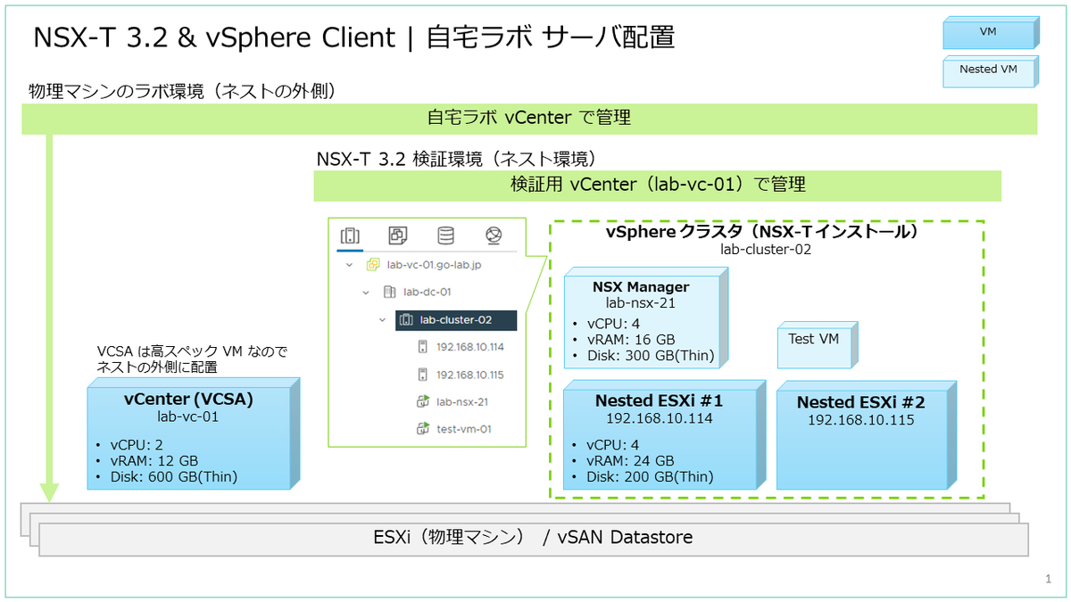Click the vCenter (VCSA) box heading
Viewport: 1071px width, 602px height.
coord(188,399)
